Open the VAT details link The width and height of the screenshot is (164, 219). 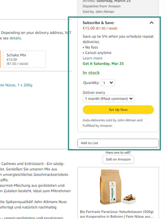coord(15,38)
